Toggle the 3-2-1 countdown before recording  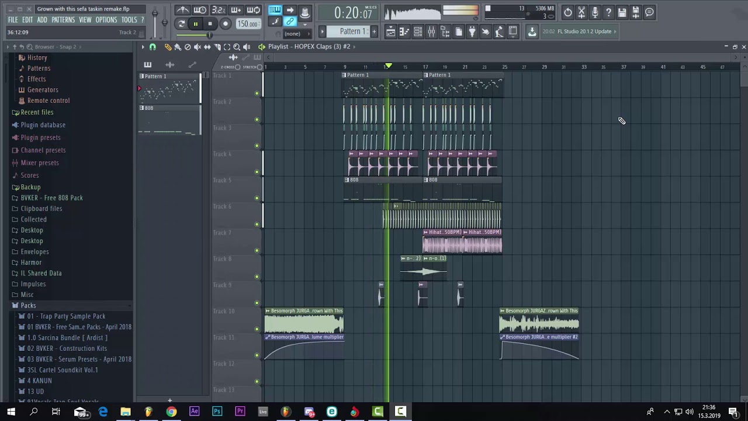pos(218,10)
